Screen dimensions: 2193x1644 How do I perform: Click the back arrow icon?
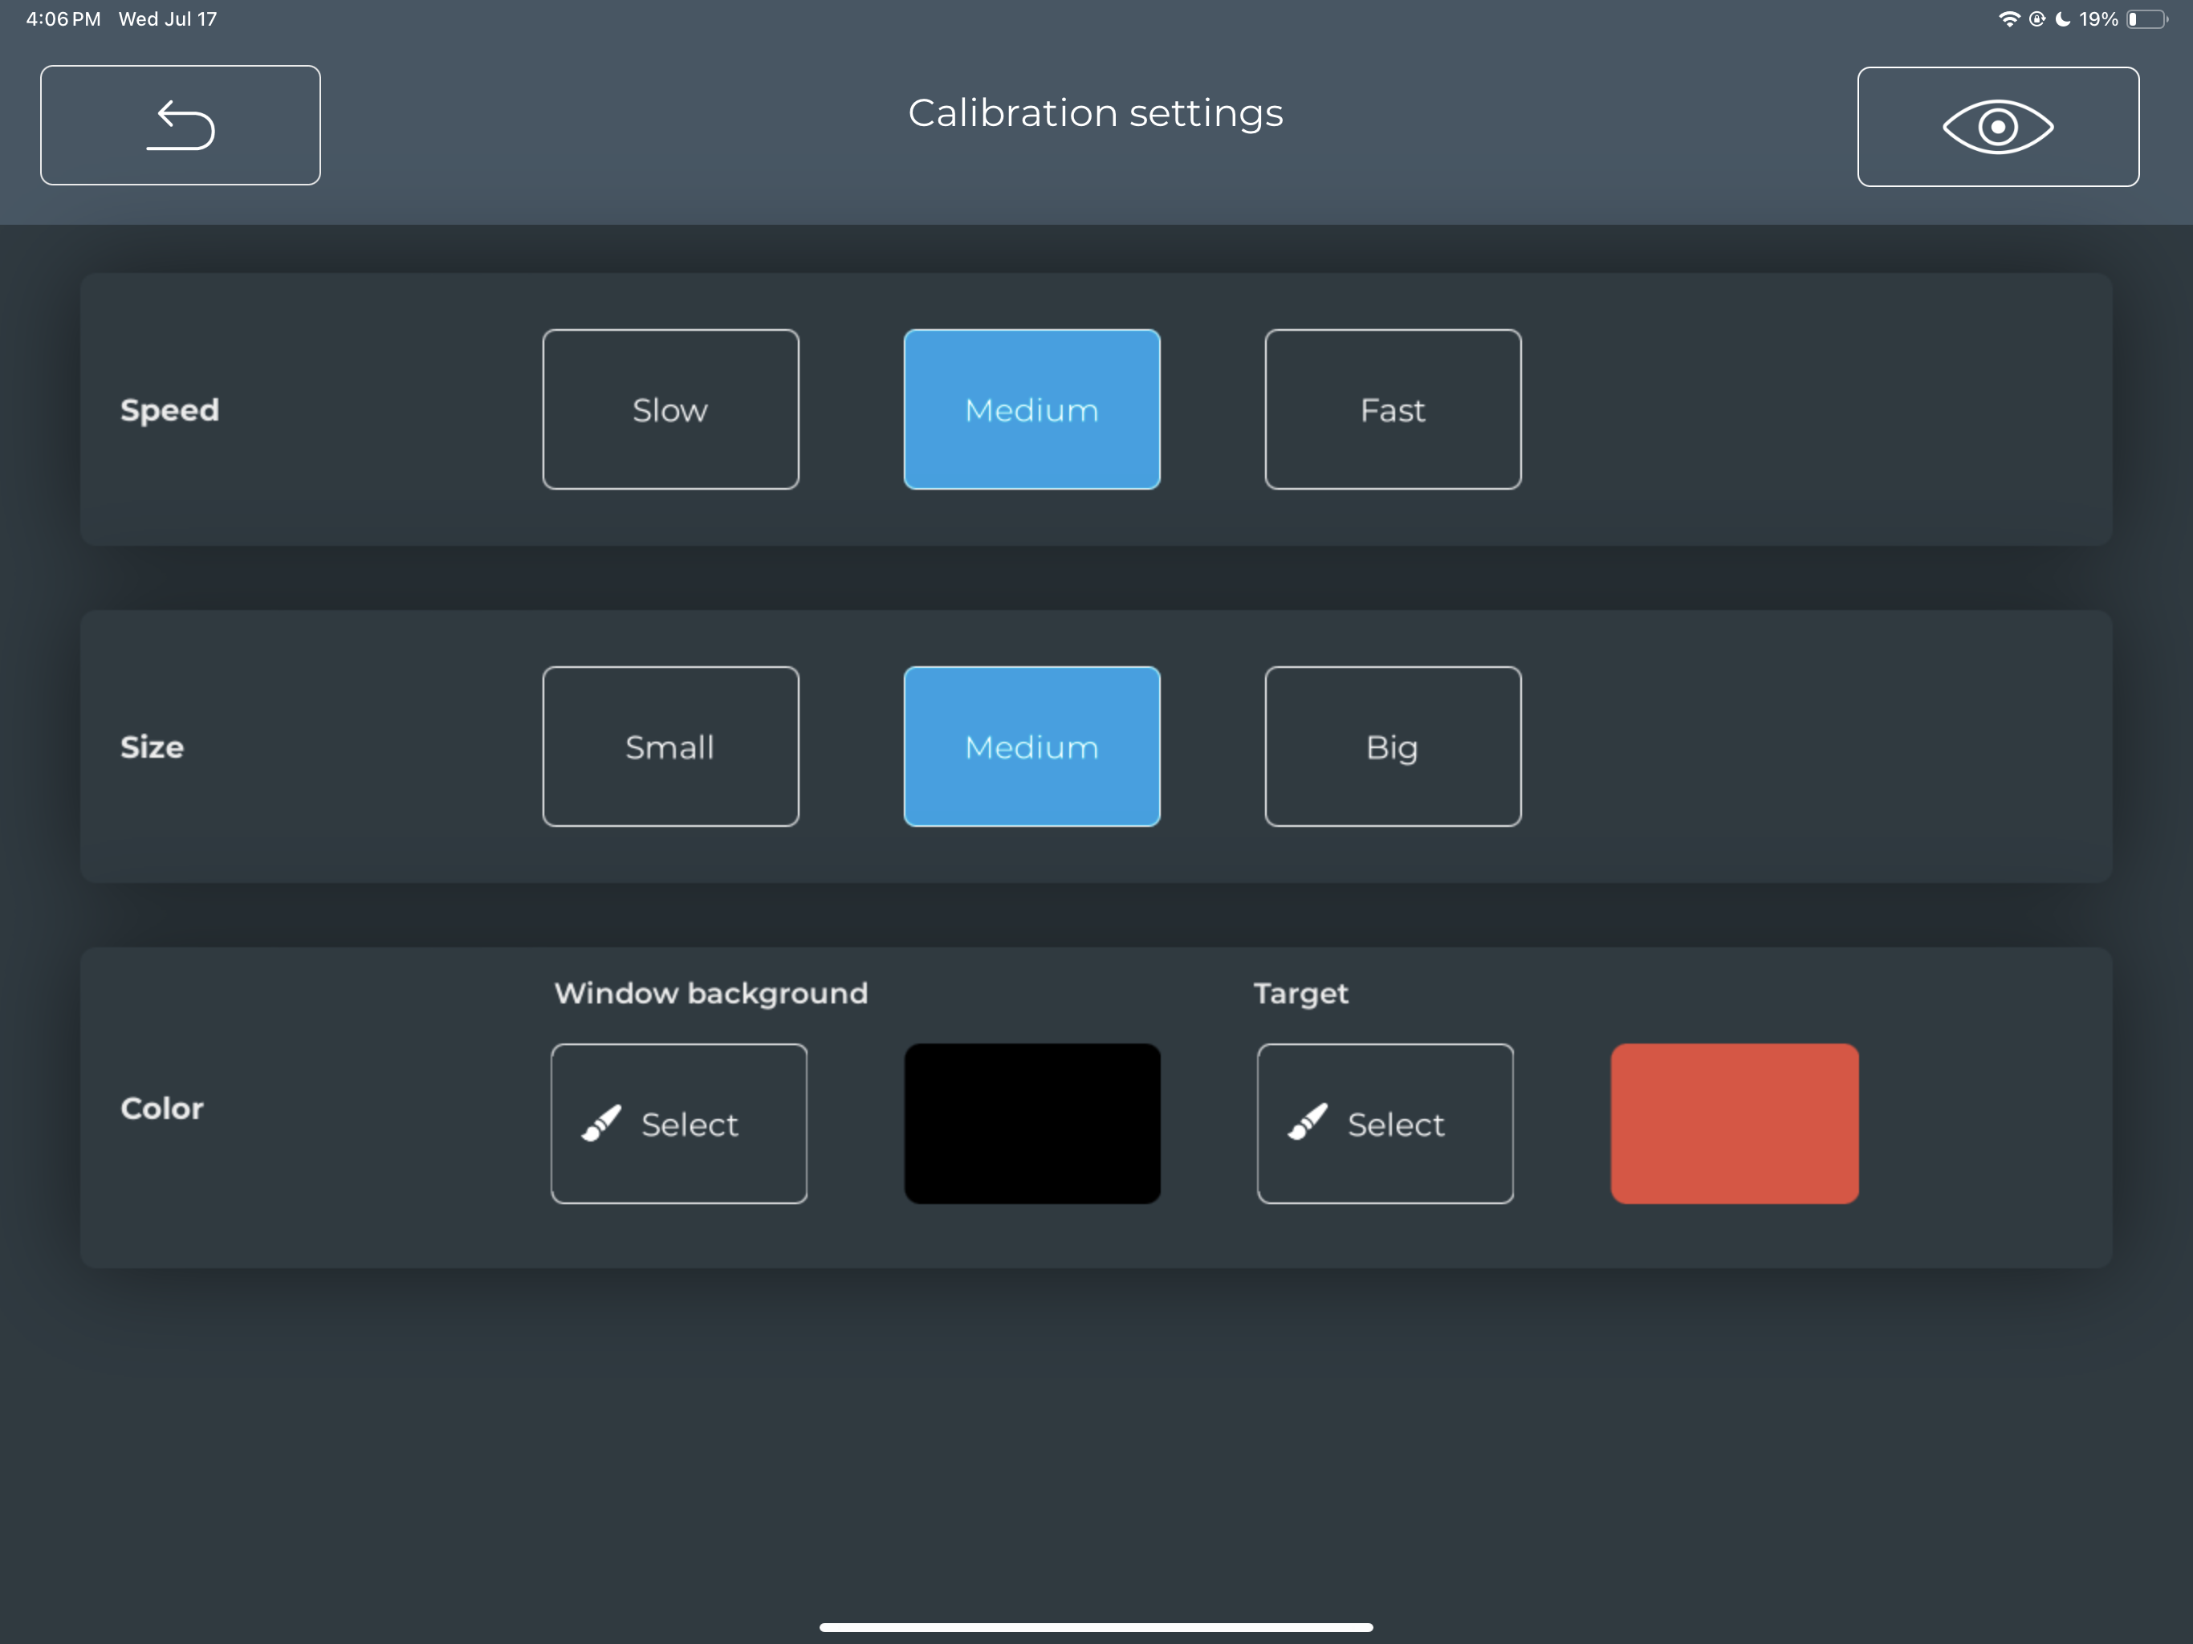tap(180, 125)
